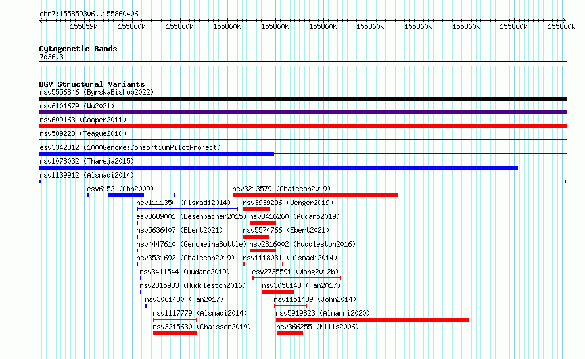Viewport: 585px width, 359px height.
Task: Select the thick blue esv3342312 bar
Action: pos(156,154)
